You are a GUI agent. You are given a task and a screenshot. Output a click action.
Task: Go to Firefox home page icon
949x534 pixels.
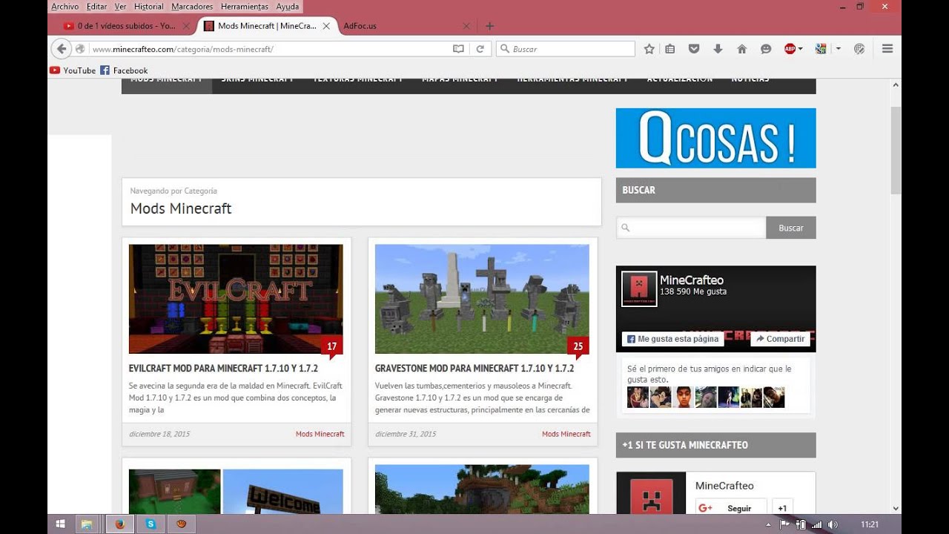click(741, 49)
